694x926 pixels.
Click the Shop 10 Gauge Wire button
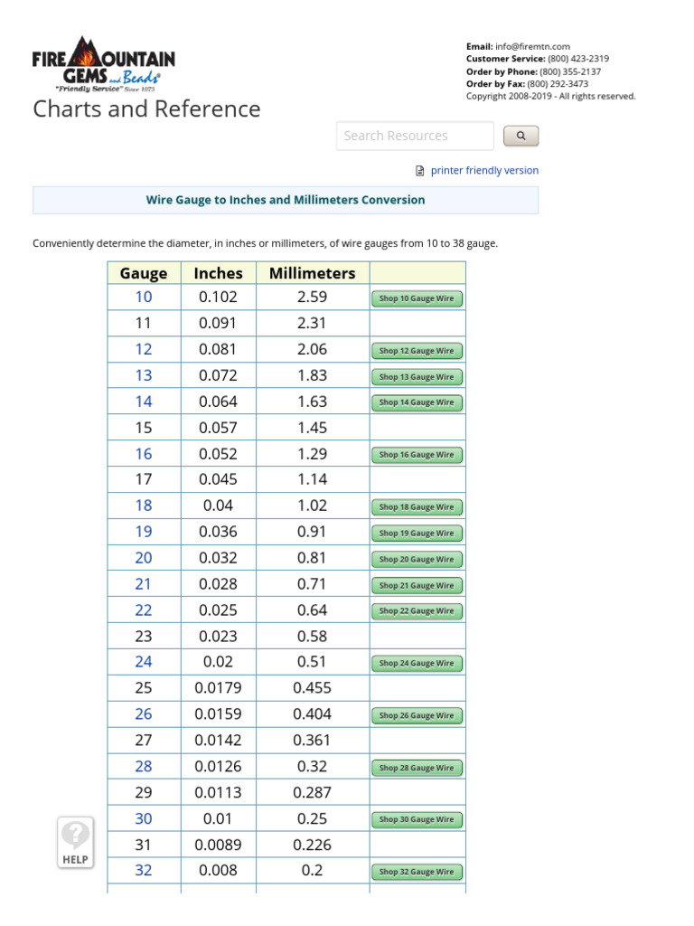coord(417,298)
